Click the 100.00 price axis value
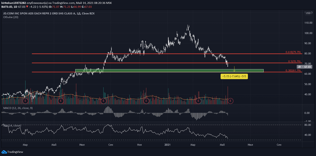Screen dimensions: 316x156 pos(309,33)
